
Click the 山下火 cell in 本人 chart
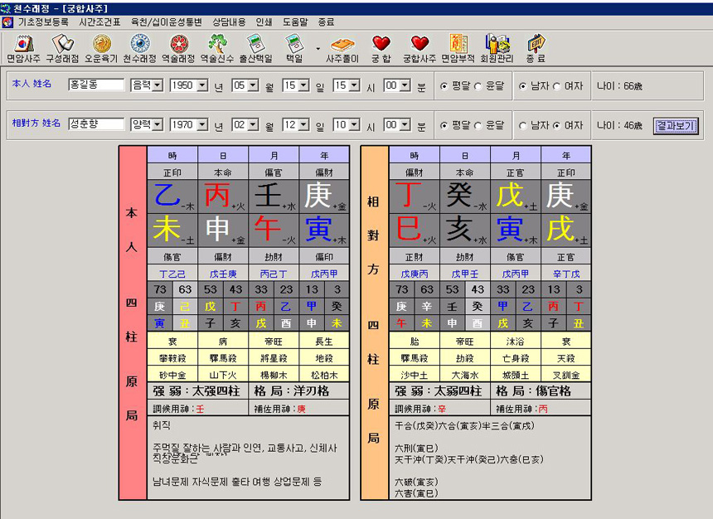point(223,376)
